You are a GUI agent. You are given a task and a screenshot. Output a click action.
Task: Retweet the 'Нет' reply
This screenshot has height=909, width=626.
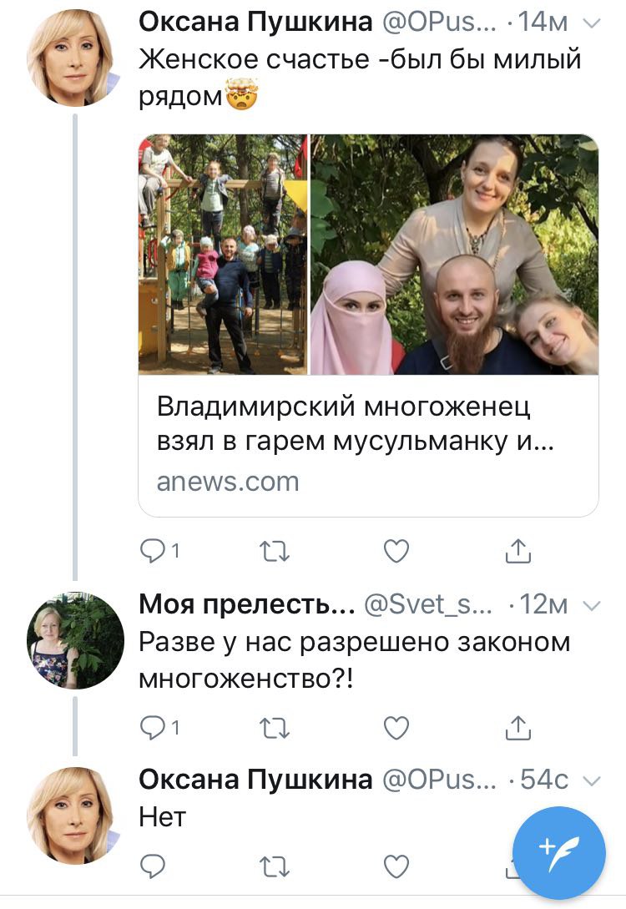pyautogui.click(x=274, y=867)
